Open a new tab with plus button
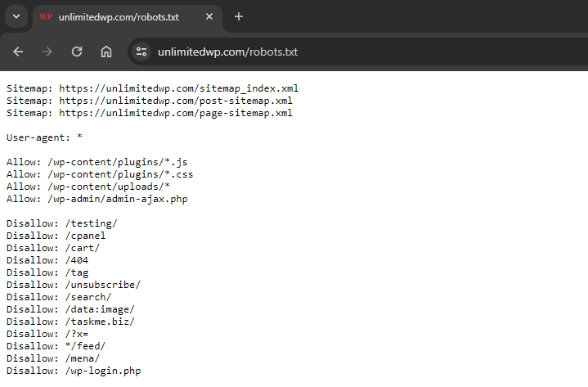Image resolution: width=588 pixels, height=387 pixels. (239, 16)
